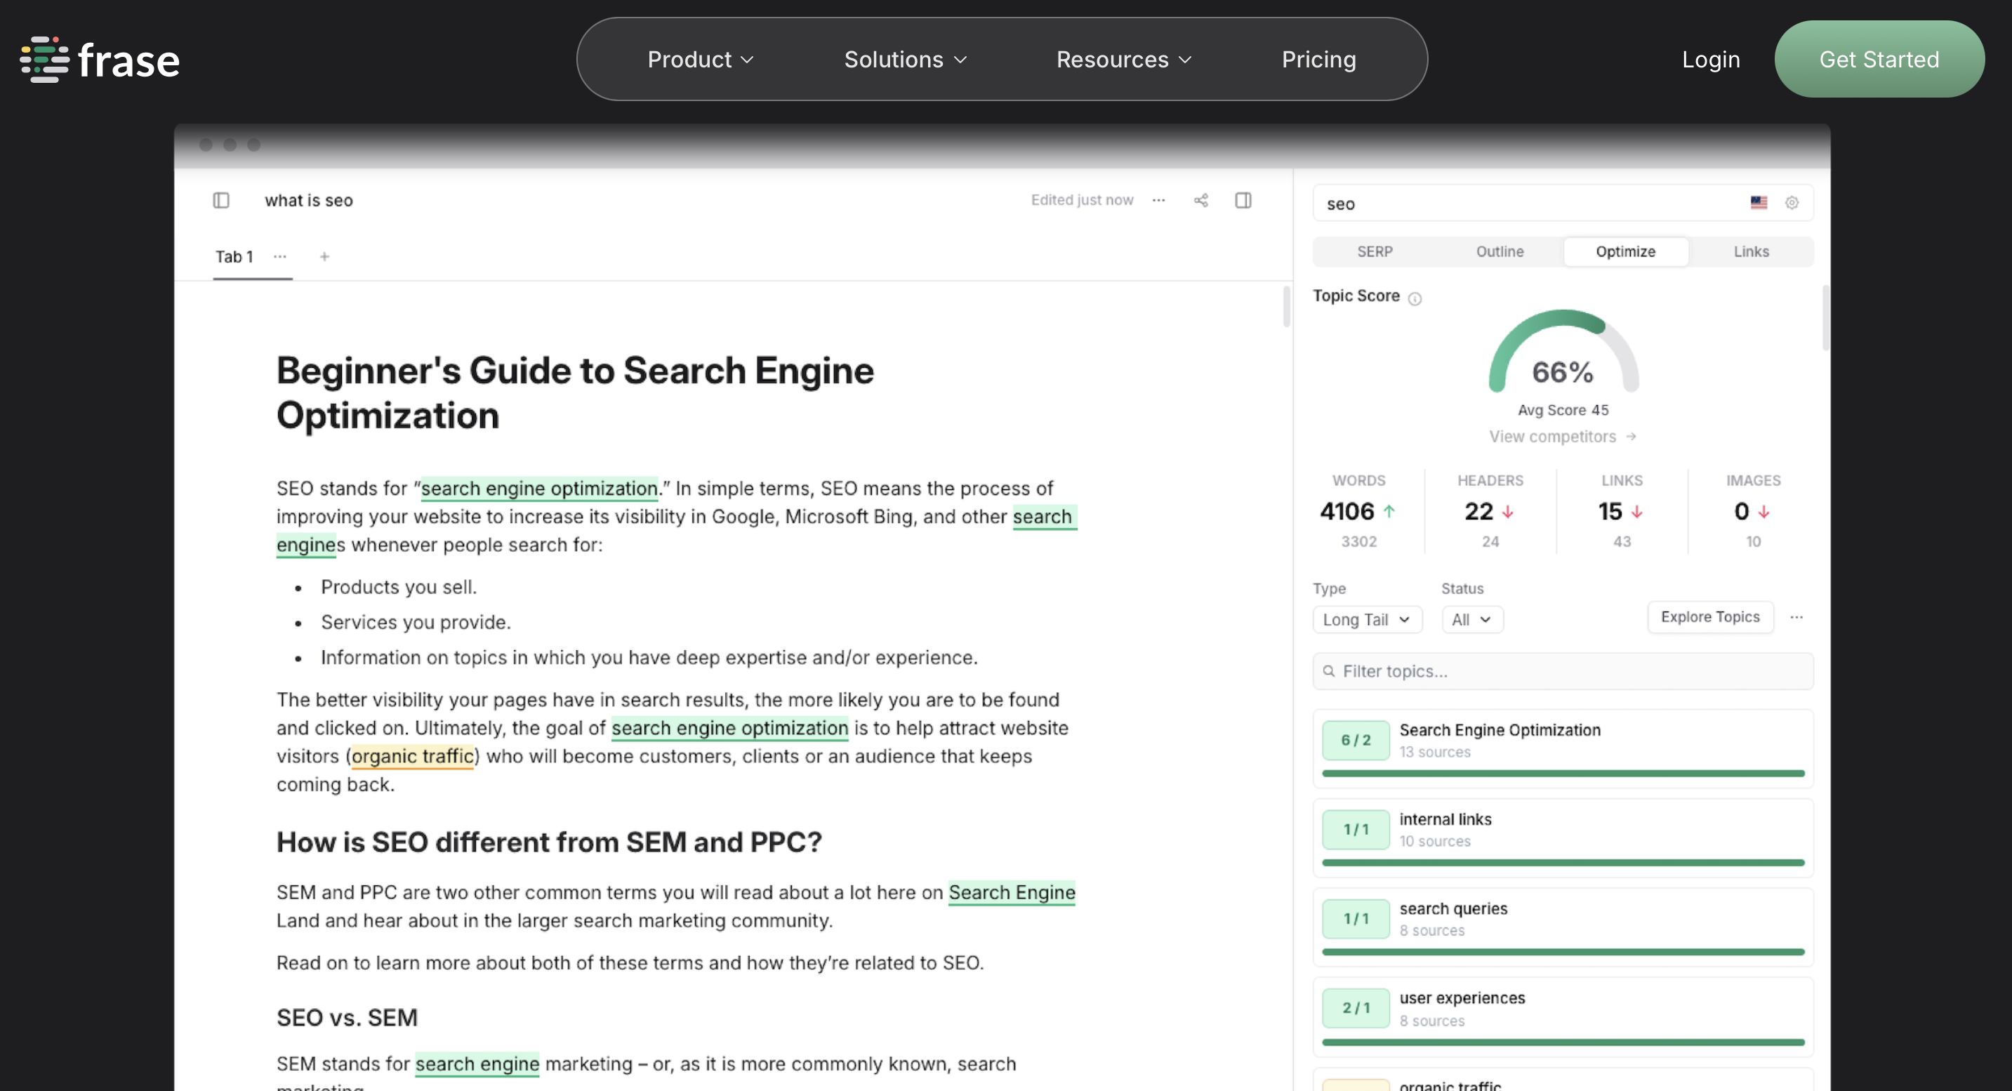Click the Frase logo
The image size is (2012, 1091).
click(100, 60)
